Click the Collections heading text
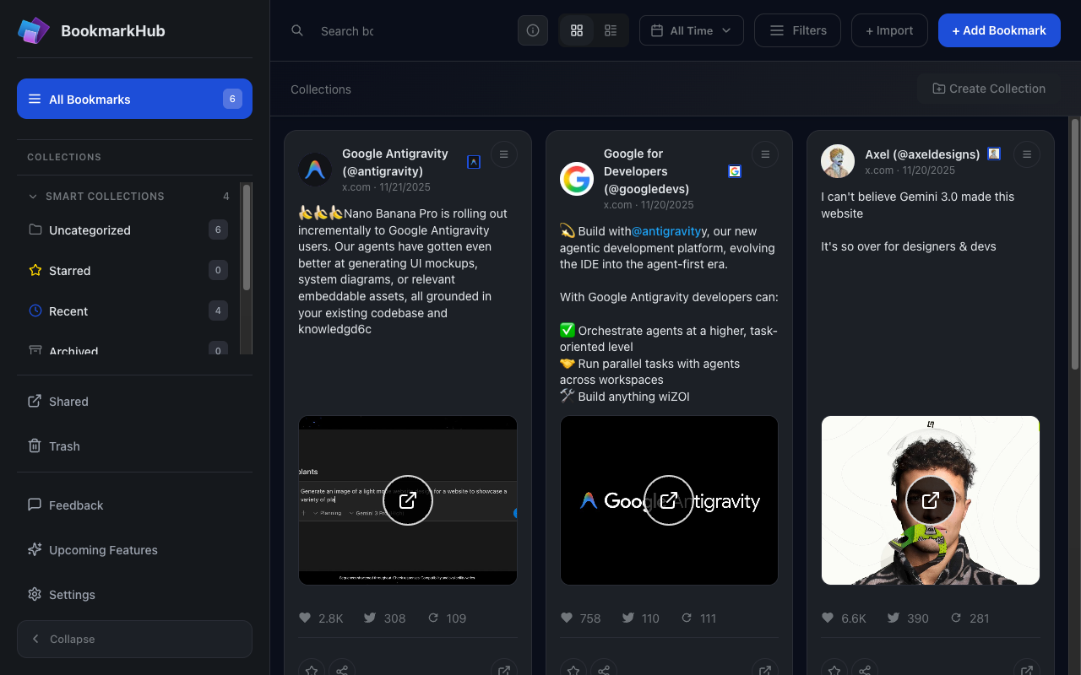Screen dimensions: 1081x675 (x=321, y=89)
